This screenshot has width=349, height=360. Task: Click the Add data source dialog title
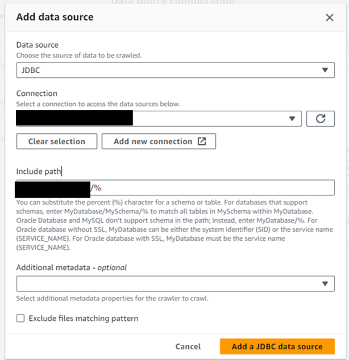point(55,17)
